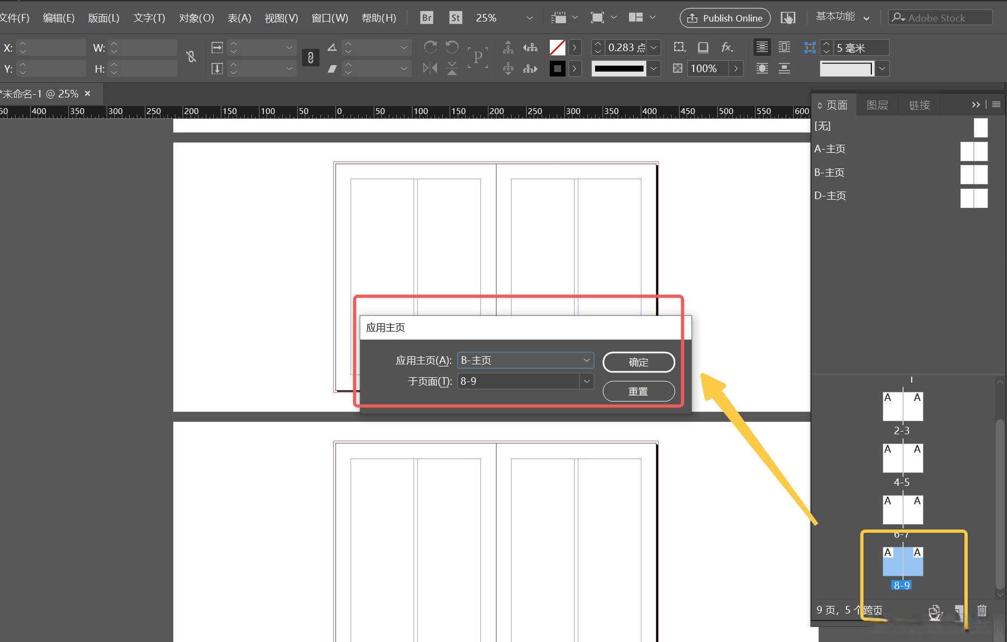
Task: Expand the 100% opacity slider arrow
Action: [736, 68]
